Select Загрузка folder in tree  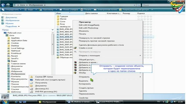[15, 69]
